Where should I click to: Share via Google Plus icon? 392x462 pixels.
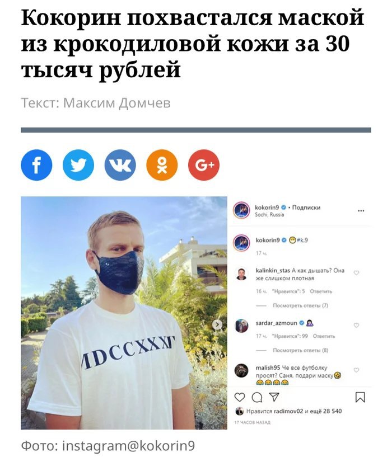point(204,165)
